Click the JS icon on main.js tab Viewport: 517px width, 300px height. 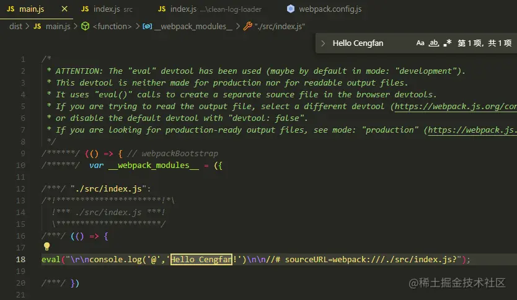11,9
